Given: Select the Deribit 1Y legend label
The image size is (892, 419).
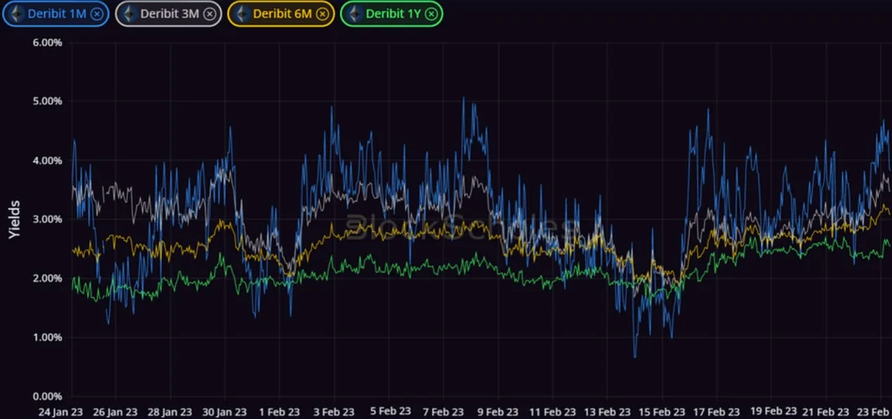Looking at the screenshot, I should click(x=394, y=13).
